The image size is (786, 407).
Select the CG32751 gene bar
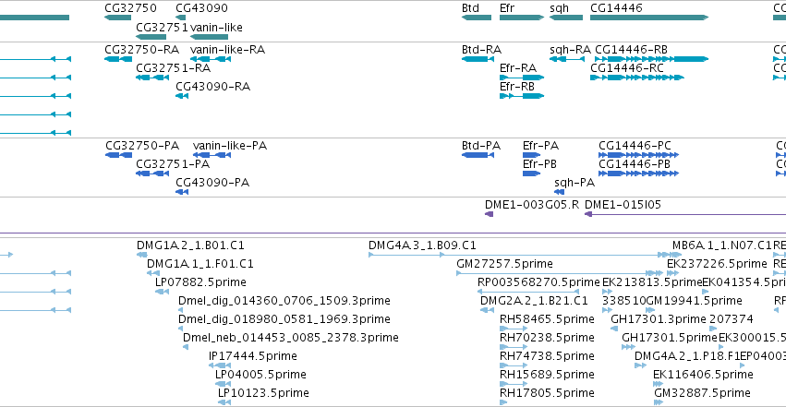[151, 37]
